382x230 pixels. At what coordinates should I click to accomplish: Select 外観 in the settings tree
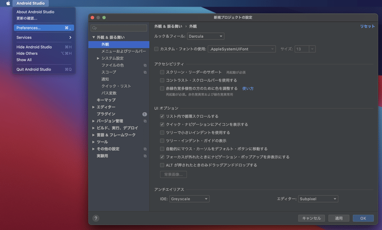pyautogui.click(x=119, y=44)
